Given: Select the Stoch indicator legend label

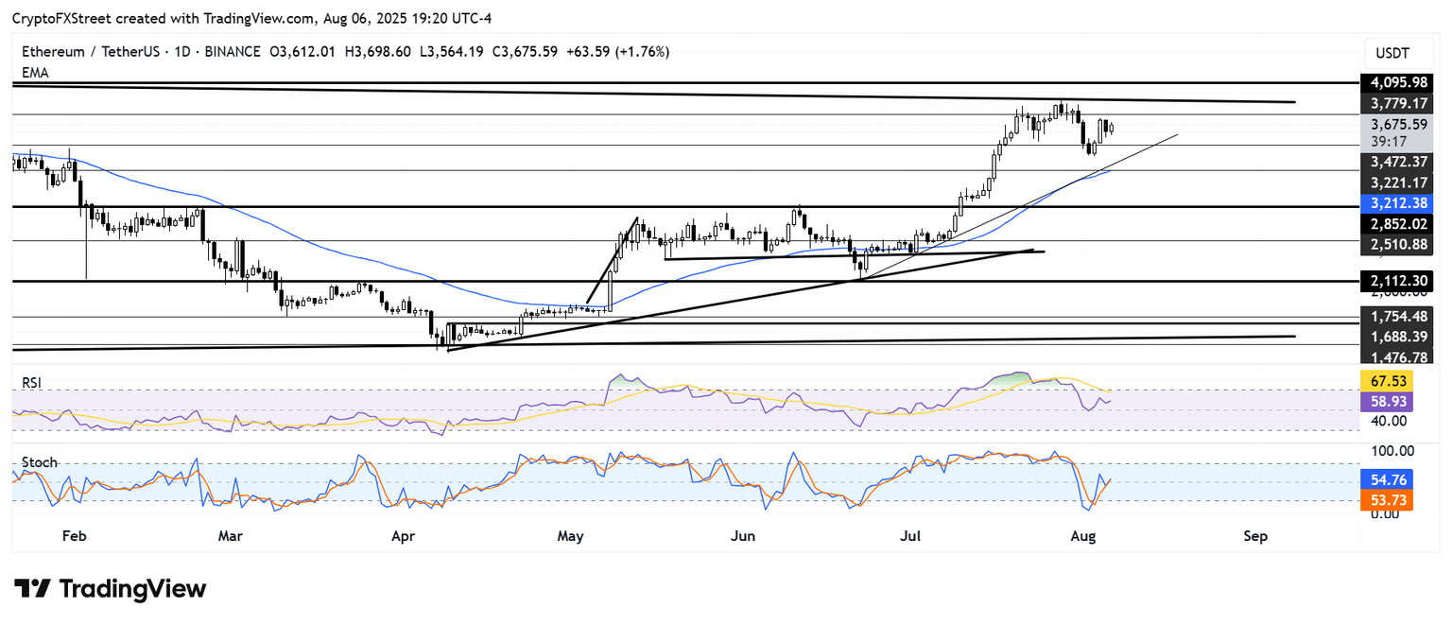Looking at the screenshot, I should 39,462.
